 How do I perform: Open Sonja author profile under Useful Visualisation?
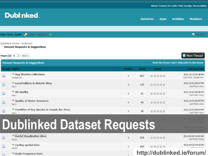14,139
